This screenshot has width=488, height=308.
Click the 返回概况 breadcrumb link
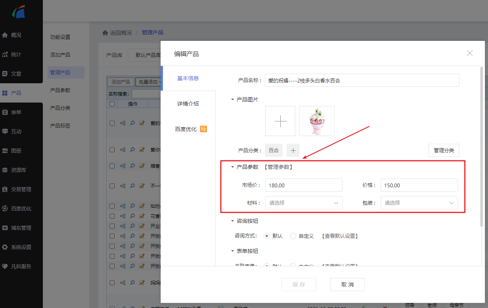tap(121, 33)
